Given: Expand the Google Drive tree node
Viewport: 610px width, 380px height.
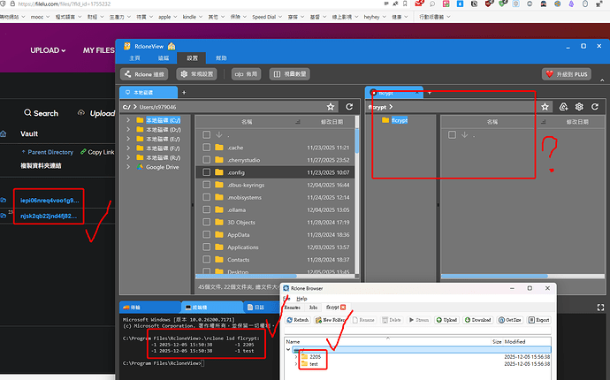Looking at the screenshot, I should point(128,166).
